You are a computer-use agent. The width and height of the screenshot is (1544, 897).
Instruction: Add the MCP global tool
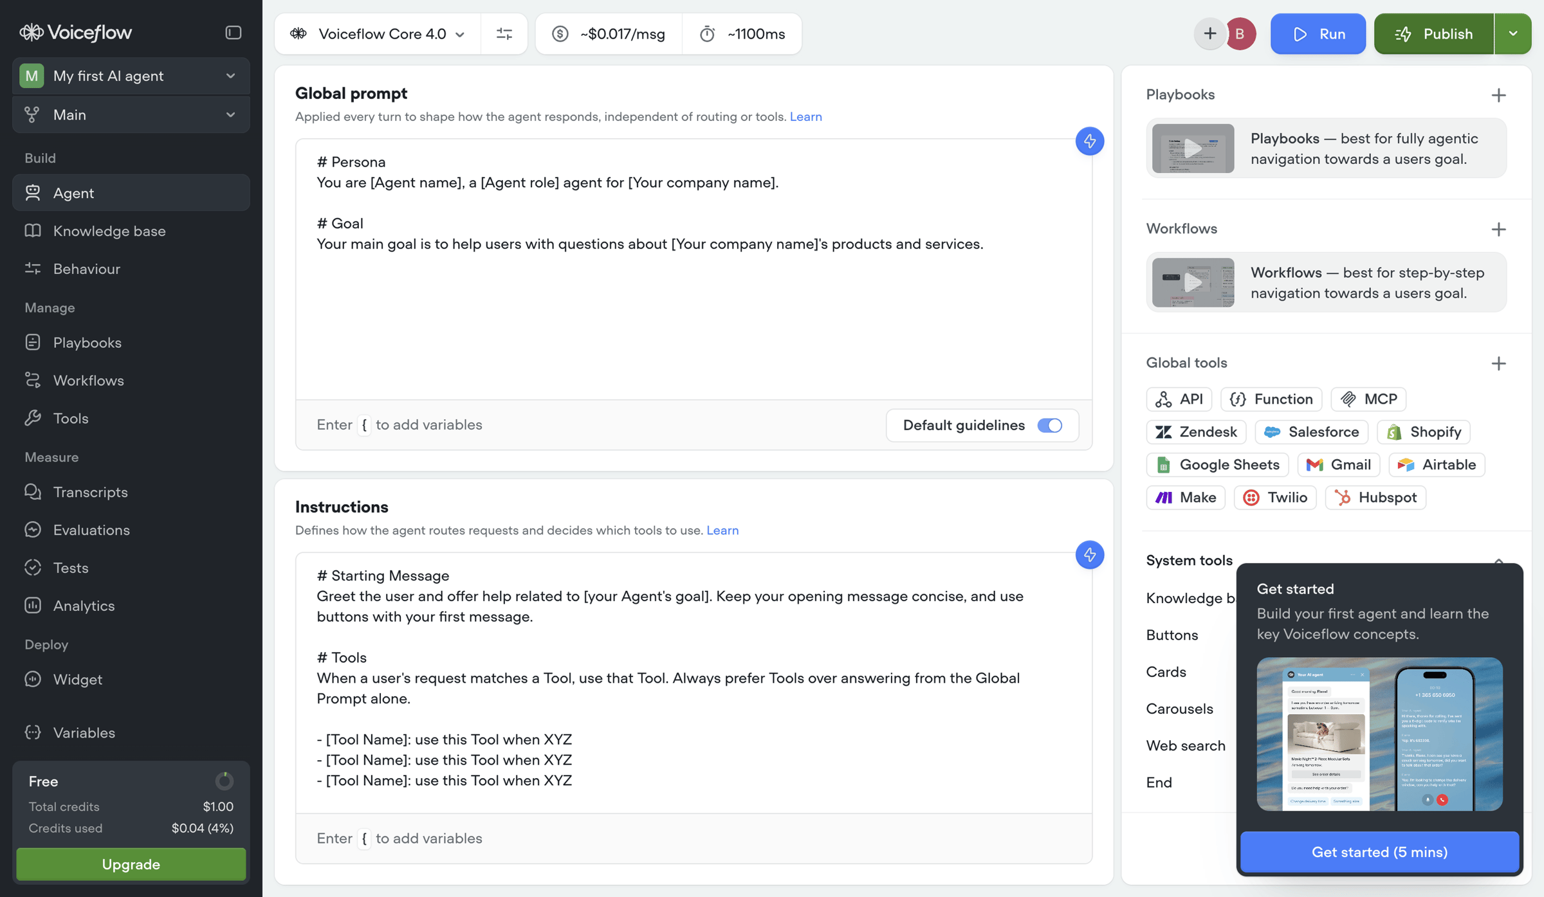(1368, 399)
